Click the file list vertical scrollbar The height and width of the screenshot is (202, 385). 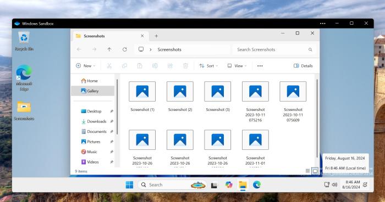point(317,119)
